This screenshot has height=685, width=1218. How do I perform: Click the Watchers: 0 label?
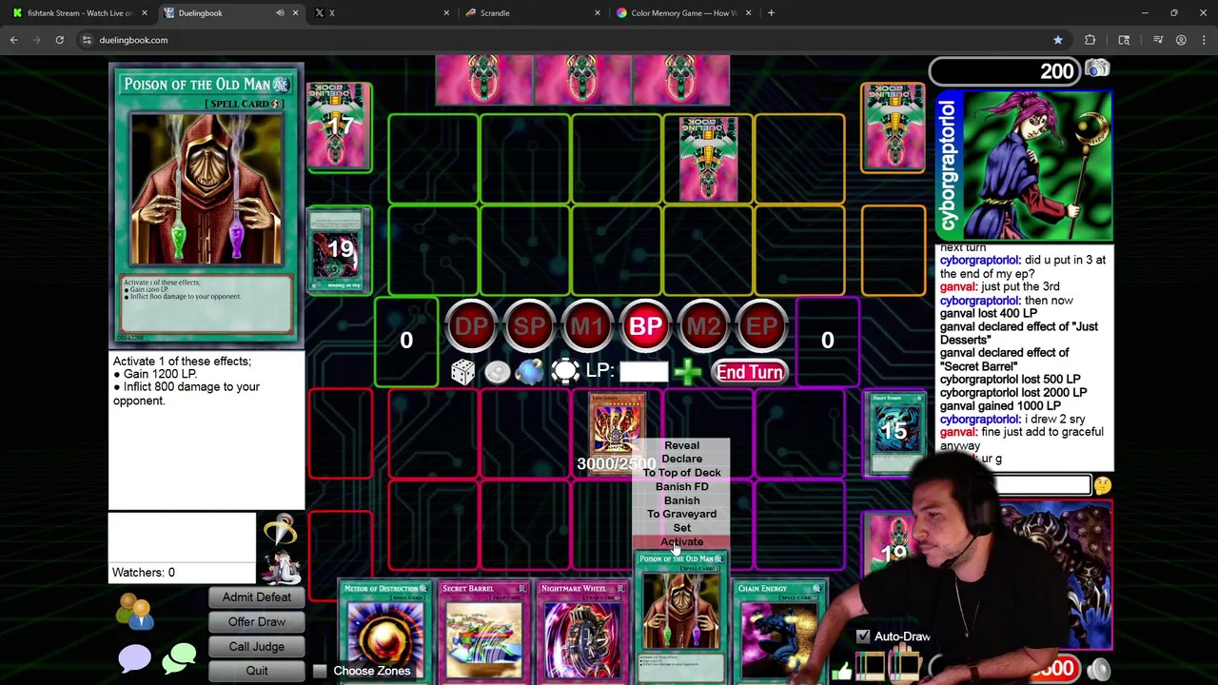(144, 573)
